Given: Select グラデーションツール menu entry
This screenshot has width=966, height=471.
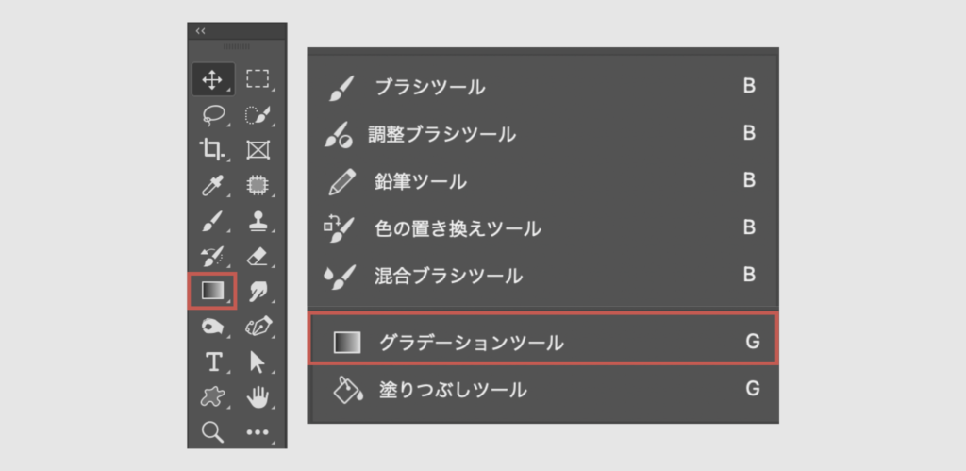Looking at the screenshot, I should pos(471,343).
